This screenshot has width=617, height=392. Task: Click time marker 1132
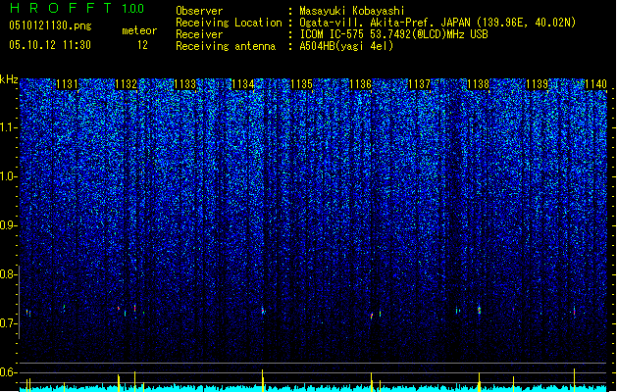pyautogui.click(x=126, y=84)
